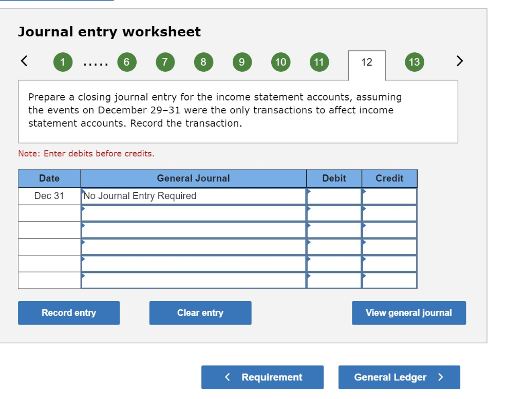Open General Journal dropdown in last row

tap(194, 280)
